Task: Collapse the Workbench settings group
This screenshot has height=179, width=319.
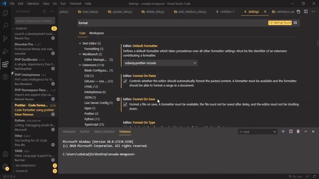Action: 80,54
